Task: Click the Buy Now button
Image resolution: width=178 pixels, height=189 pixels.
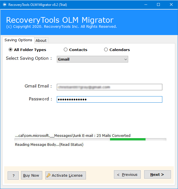Action: [x=32, y=175]
